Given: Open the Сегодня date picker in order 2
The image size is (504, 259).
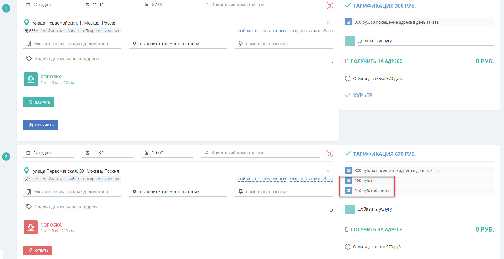Looking at the screenshot, I should (x=48, y=153).
